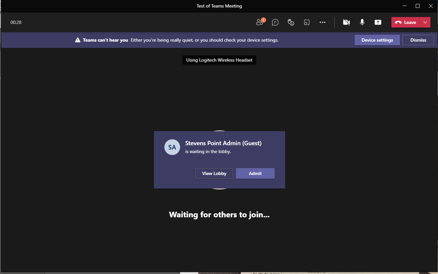Viewport: 438px width, 274px height.
Task: Open reactions and raise hand menu
Action: pyautogui.click(x=291, y=22)
